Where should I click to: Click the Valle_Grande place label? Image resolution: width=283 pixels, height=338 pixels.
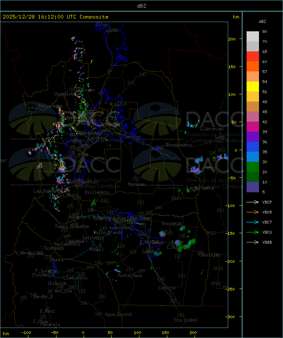click(x=108, y=232)
